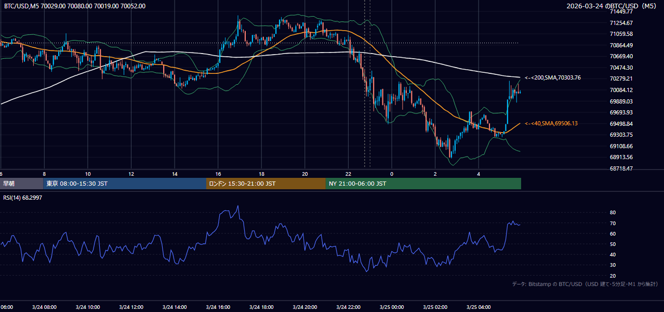Click price axis label 69889.03
664x312 pixels.
[621, 101]
